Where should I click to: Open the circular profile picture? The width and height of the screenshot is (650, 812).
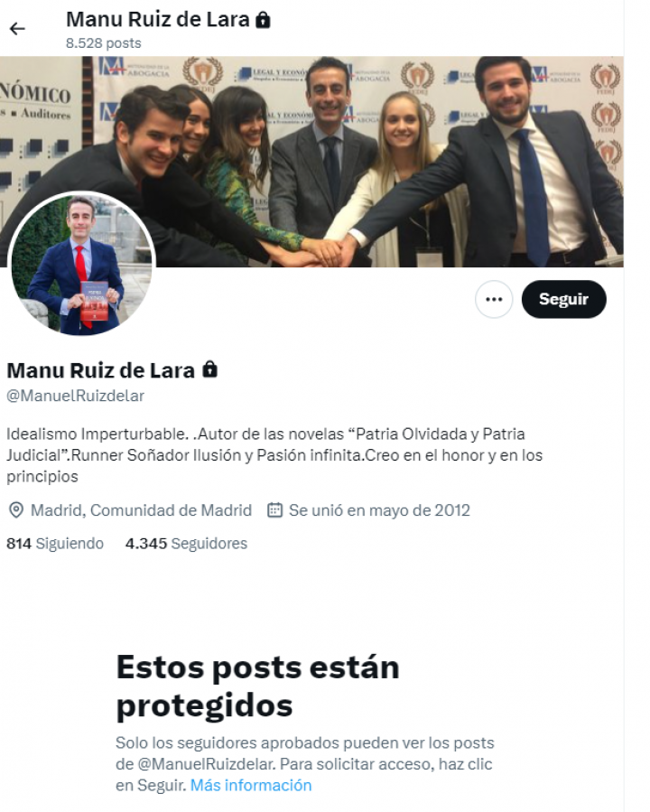pos(82,264)
